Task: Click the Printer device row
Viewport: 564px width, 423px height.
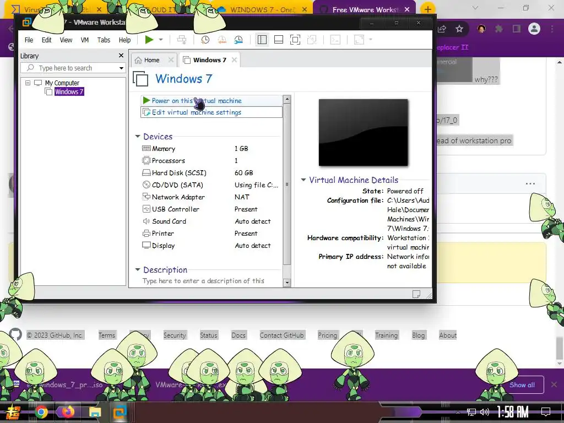Action: 210,234
